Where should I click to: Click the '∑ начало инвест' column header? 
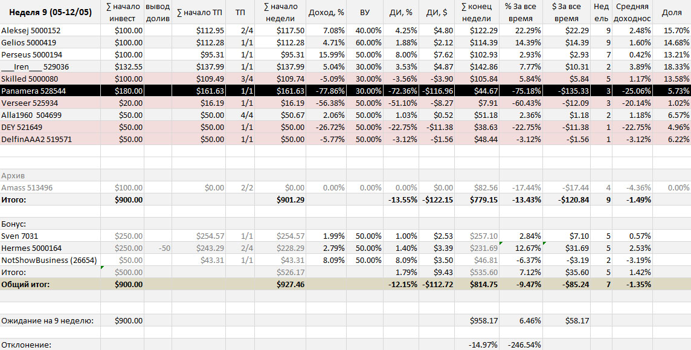tap(123, 12)
